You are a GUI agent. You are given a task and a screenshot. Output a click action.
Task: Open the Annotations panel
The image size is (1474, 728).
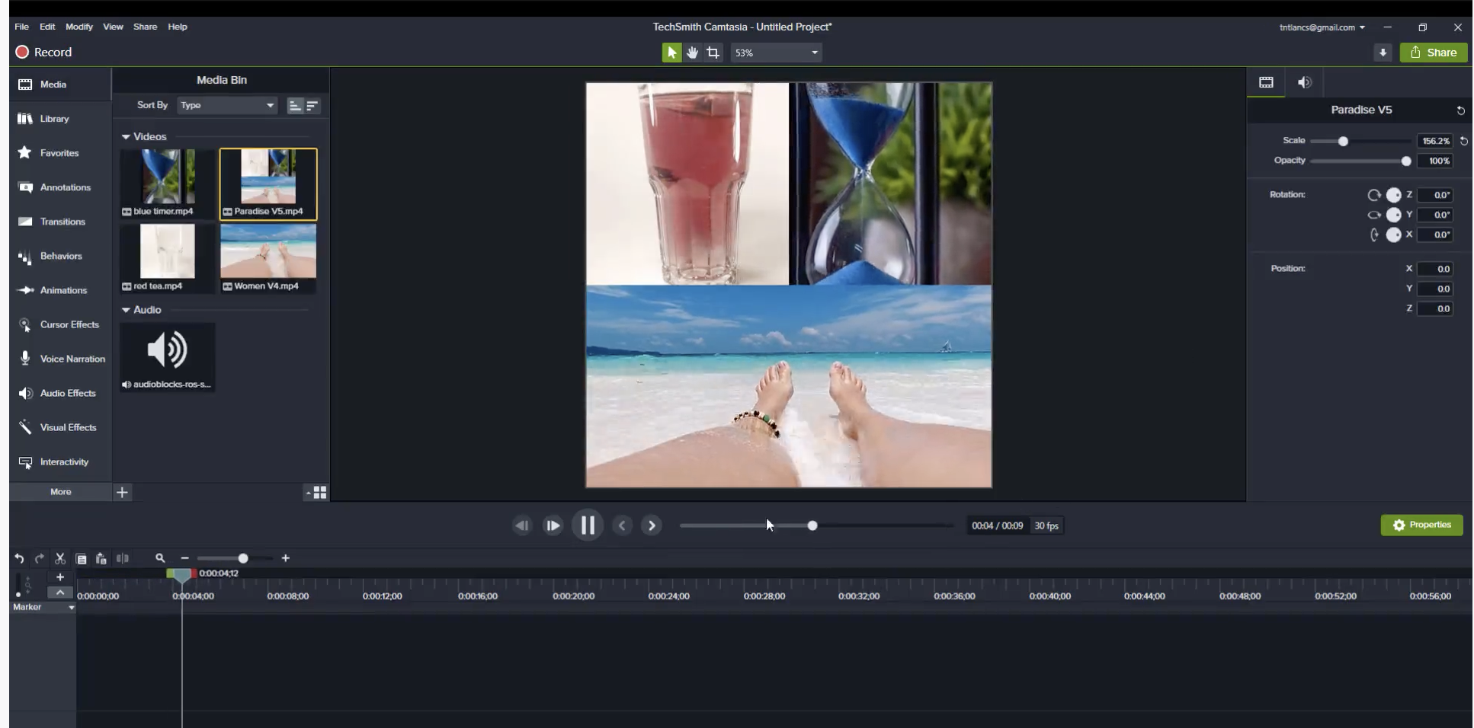click(x=60, y=187)
